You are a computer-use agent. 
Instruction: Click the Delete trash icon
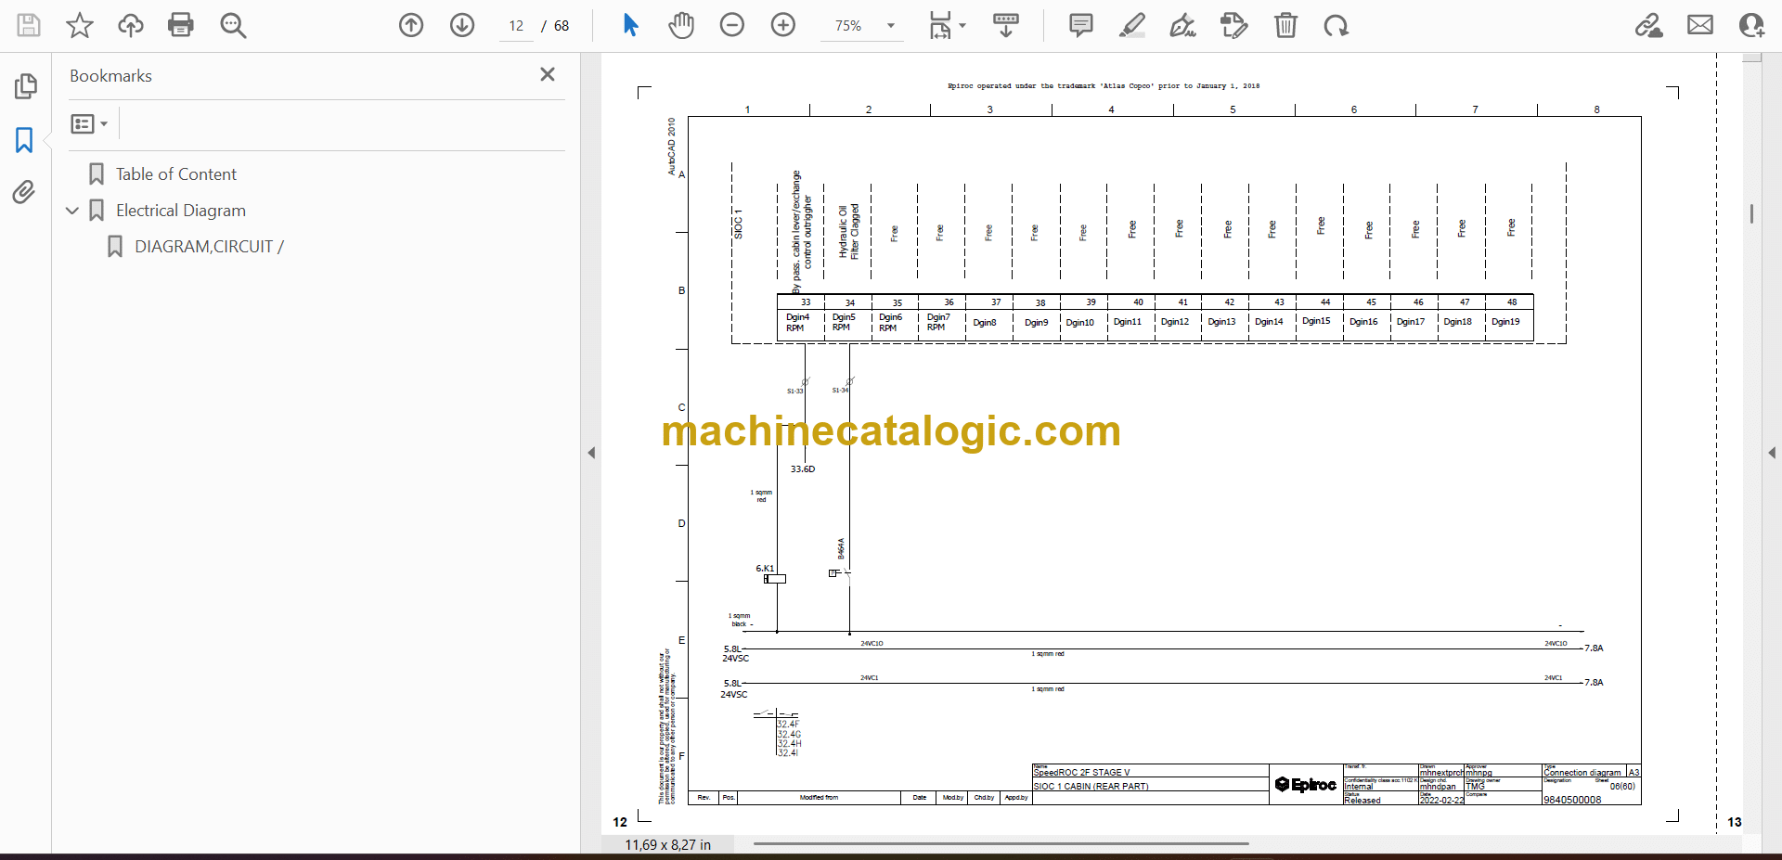(1285, 25)
